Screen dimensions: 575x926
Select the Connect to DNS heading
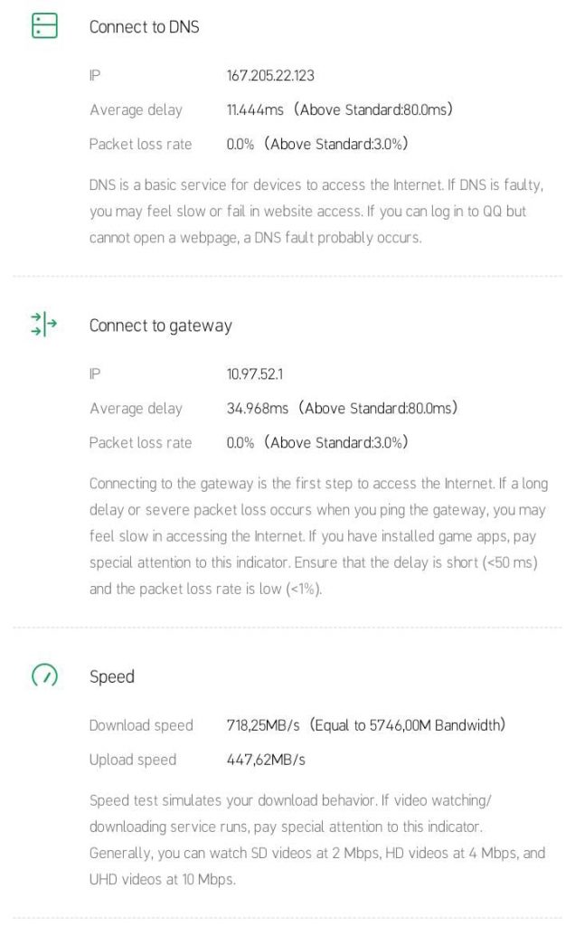point(144,27)
